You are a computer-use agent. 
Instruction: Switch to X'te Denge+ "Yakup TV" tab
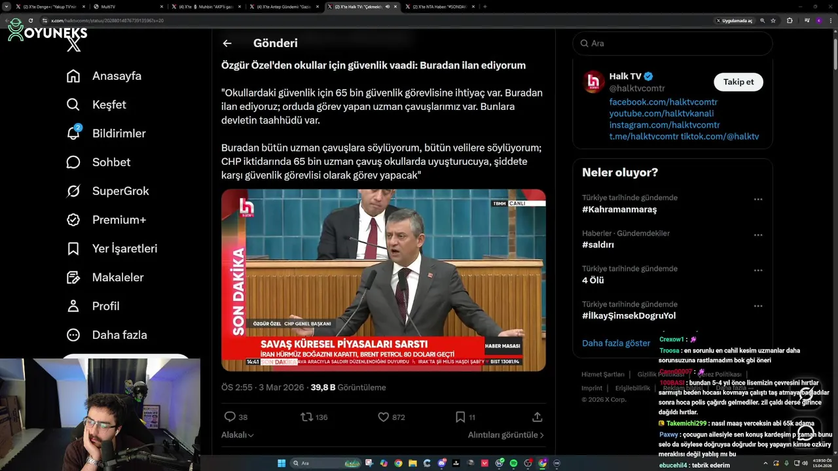(x=49, y=7)
